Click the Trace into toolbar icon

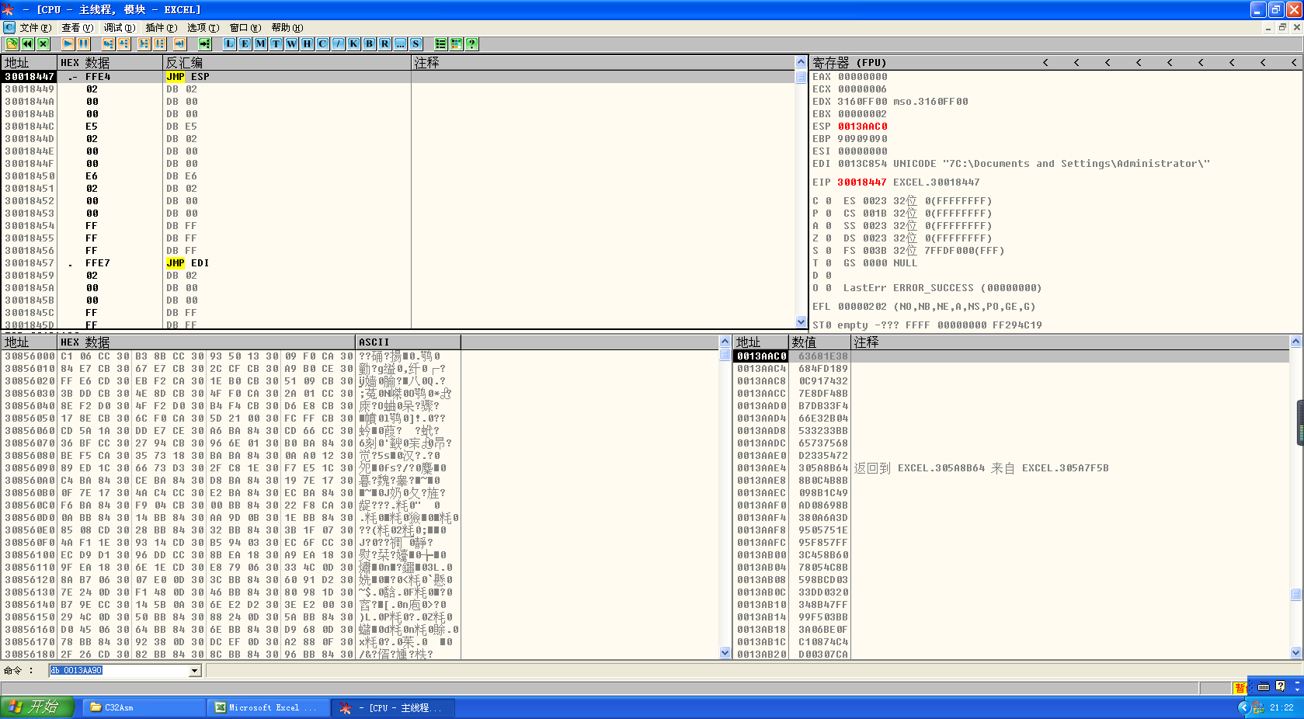(x=144, y=43)
